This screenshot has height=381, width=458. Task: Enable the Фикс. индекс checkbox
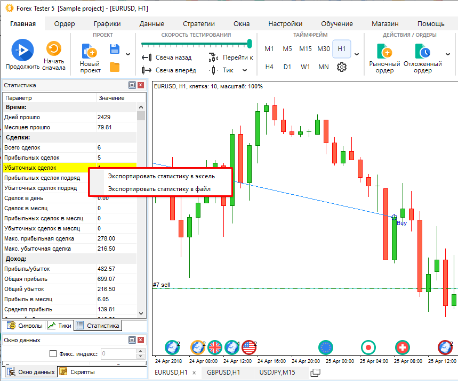53,353
